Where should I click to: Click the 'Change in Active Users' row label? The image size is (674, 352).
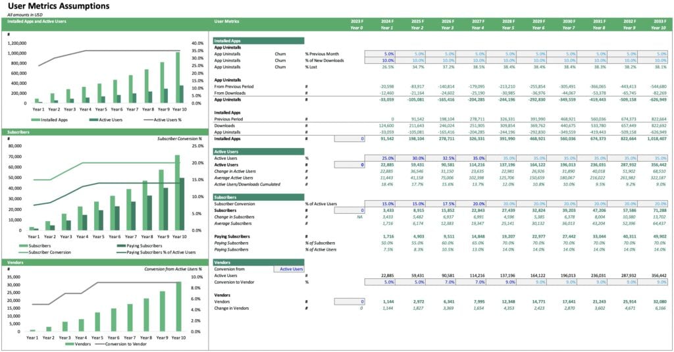coord(235,172)
